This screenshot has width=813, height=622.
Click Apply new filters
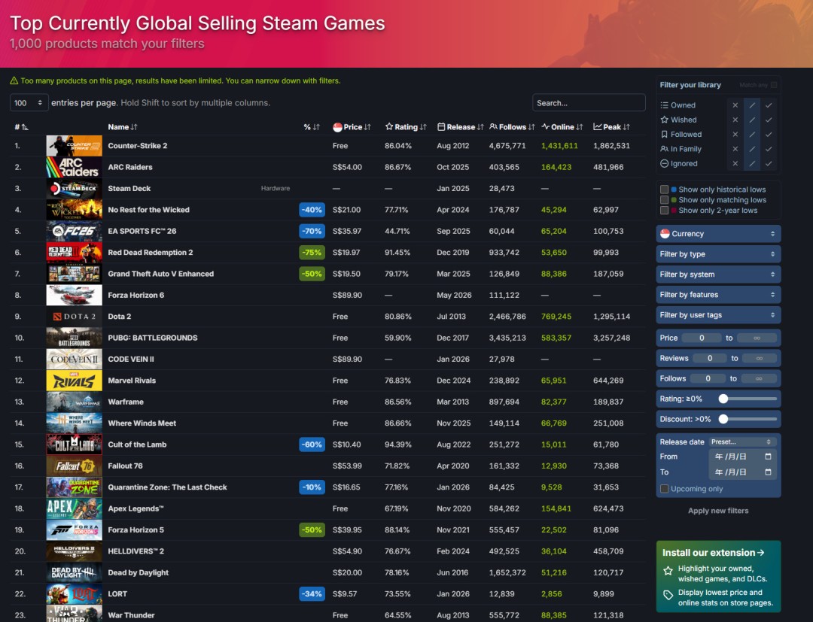click(717, 510)
